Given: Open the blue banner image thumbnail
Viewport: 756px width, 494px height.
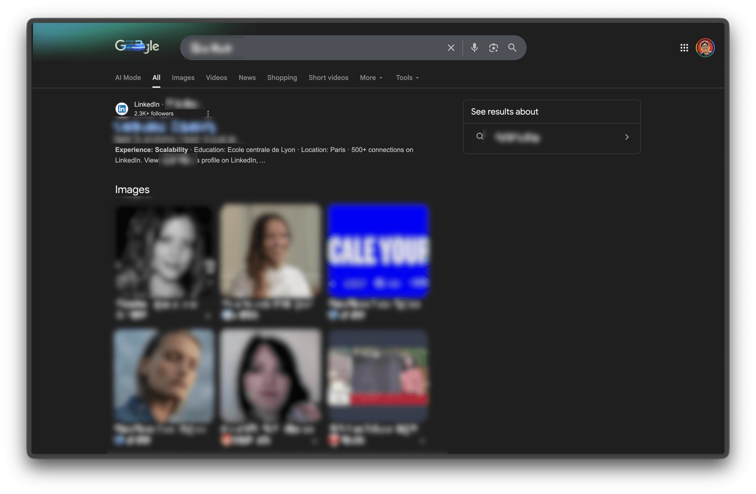Looking at the screenshot, I should tap(378, 251).
